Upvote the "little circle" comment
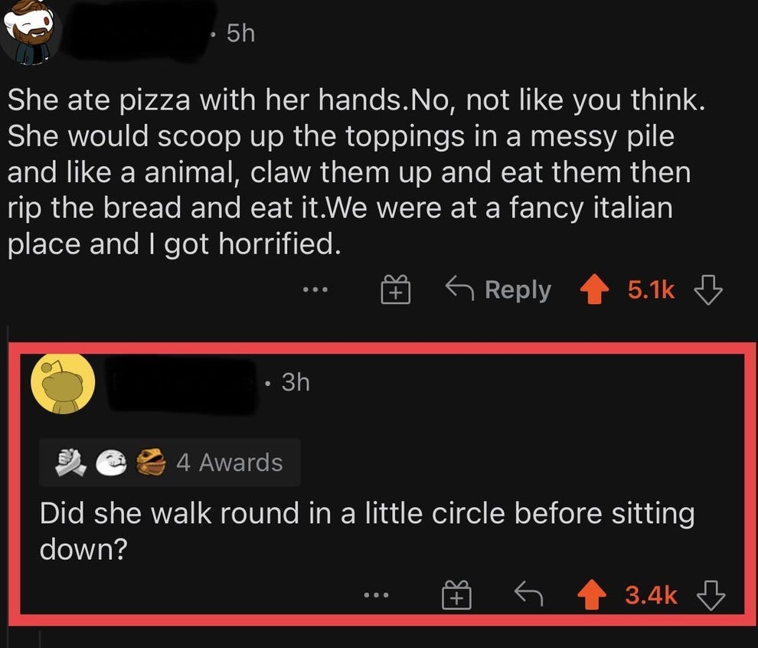 coord(594,593)
